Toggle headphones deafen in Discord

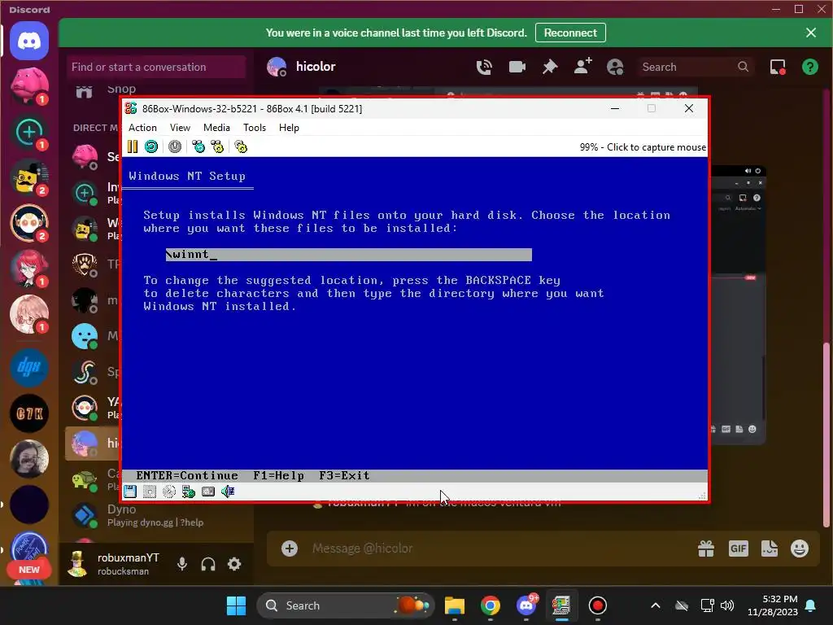208,564
